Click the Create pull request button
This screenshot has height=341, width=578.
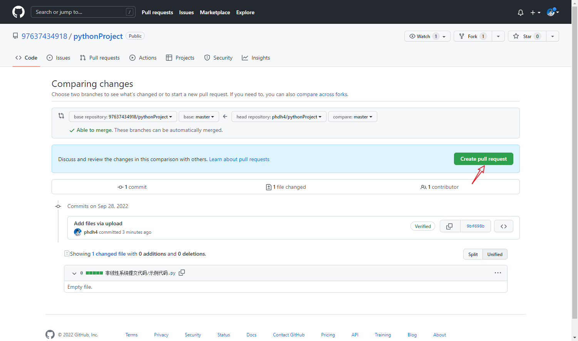tap(483, 159)
